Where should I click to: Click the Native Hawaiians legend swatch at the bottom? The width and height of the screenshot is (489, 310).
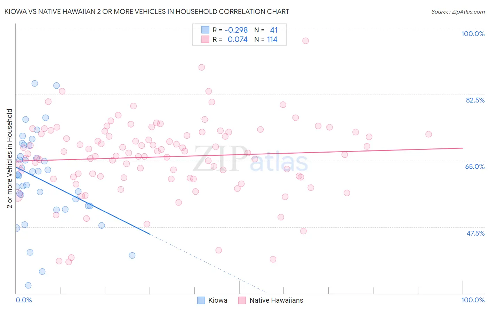click(242, 300)
